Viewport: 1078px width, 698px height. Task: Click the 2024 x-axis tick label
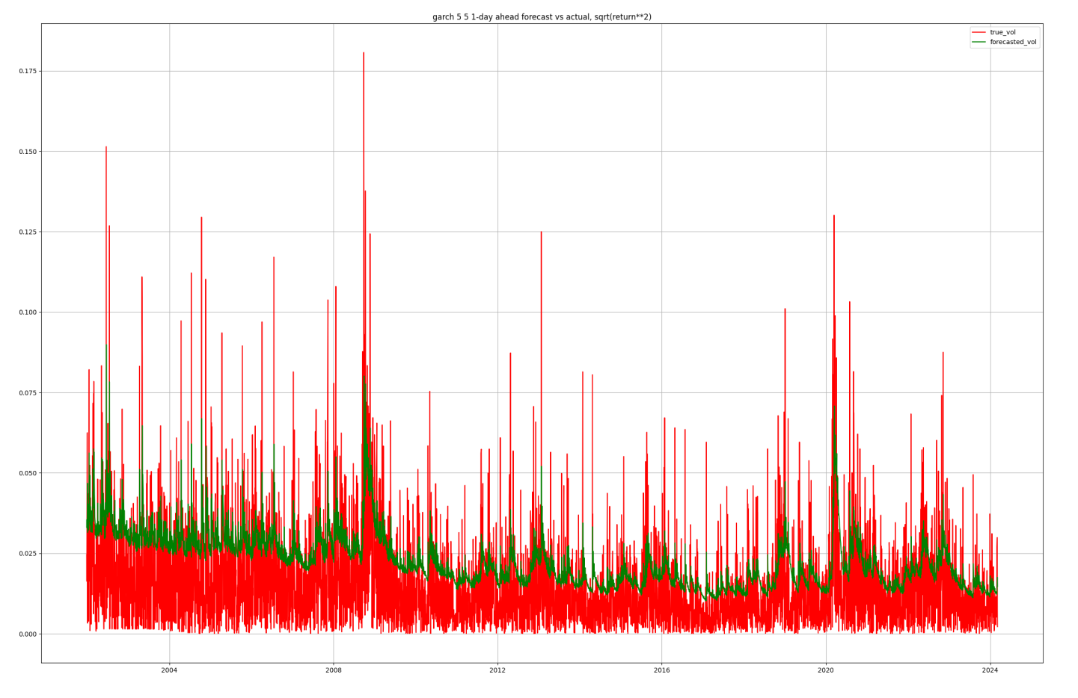990,670
